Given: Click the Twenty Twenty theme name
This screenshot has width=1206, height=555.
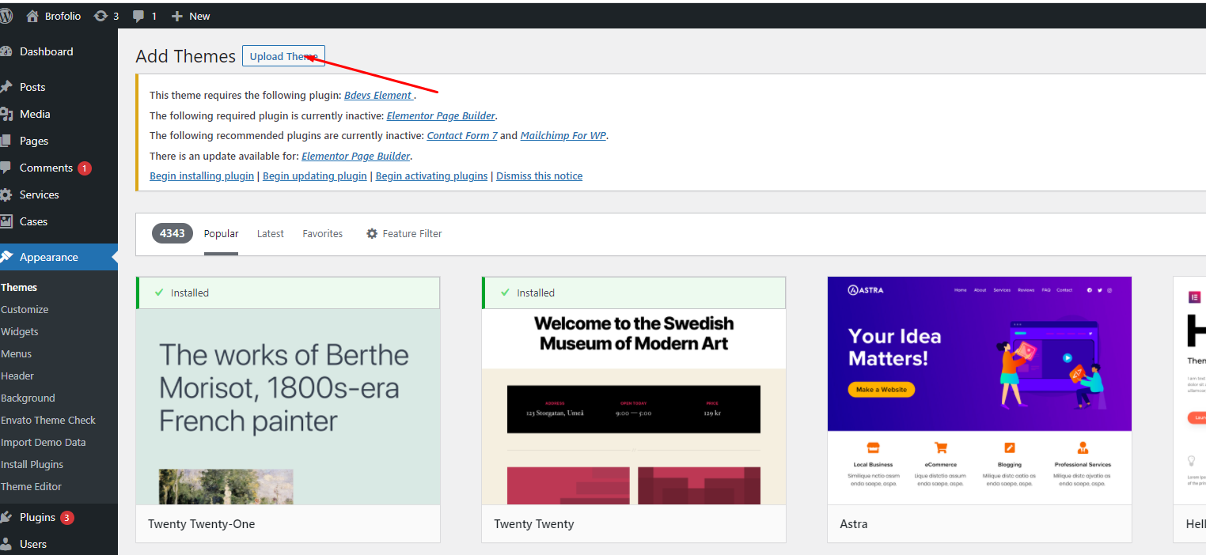Looking at the screenshot, I should [x=534, y=523].
